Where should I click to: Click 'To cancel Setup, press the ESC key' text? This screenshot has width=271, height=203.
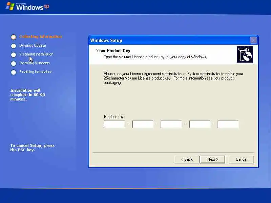pos(33,148)
